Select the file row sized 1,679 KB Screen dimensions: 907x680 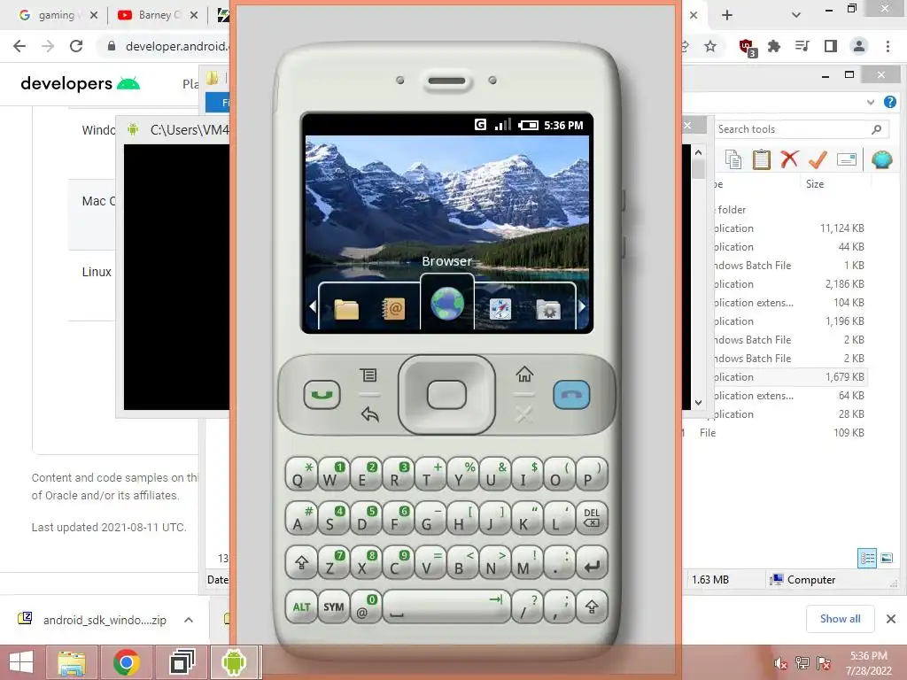coord(789,377)
